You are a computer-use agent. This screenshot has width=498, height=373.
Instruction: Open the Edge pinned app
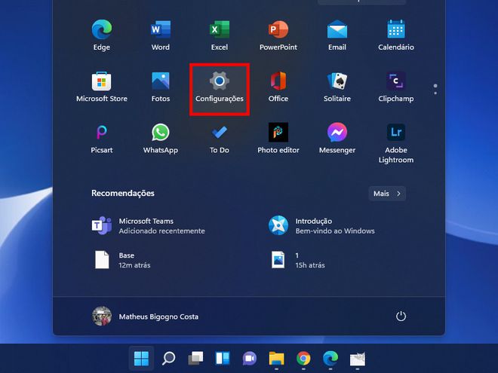(102, 35)
